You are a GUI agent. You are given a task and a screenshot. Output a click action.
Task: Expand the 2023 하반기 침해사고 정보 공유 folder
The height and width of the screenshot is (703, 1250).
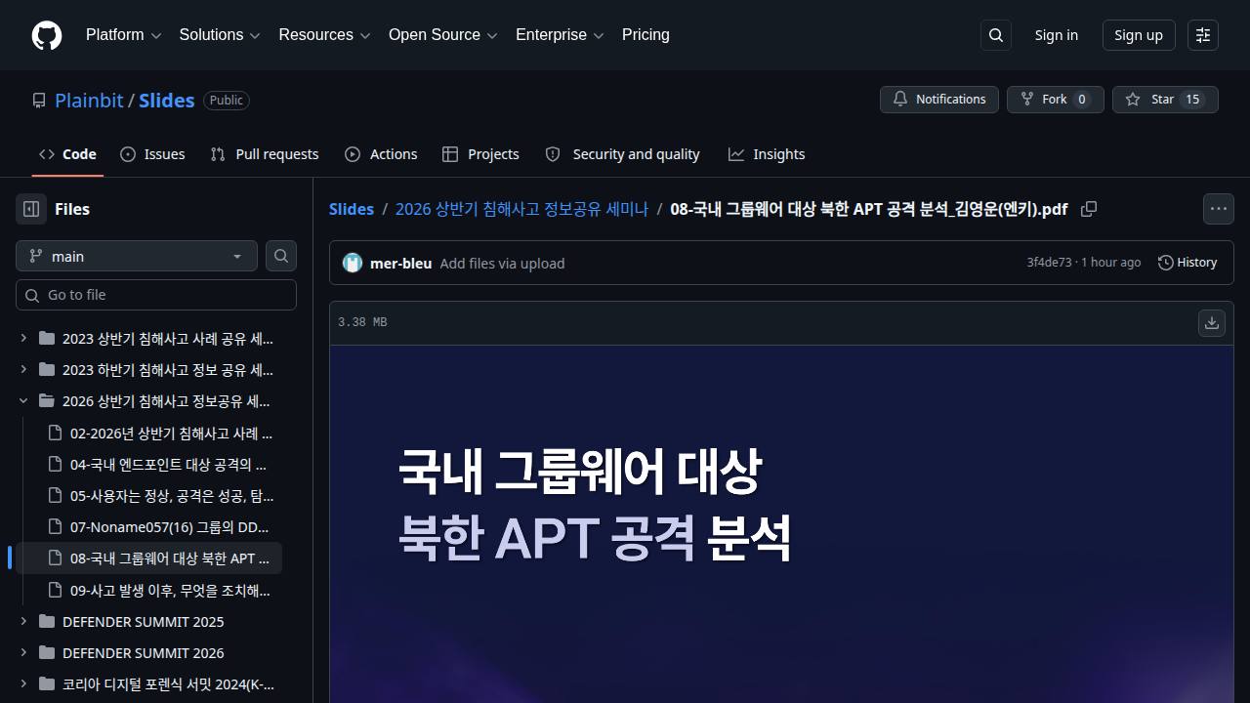point(23,369)
